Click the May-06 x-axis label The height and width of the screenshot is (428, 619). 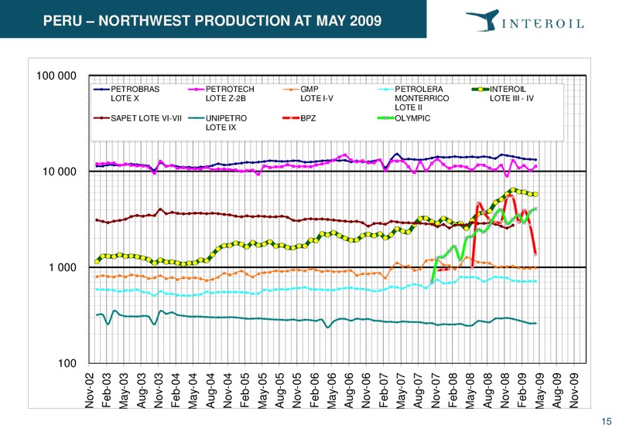(333, 391)
